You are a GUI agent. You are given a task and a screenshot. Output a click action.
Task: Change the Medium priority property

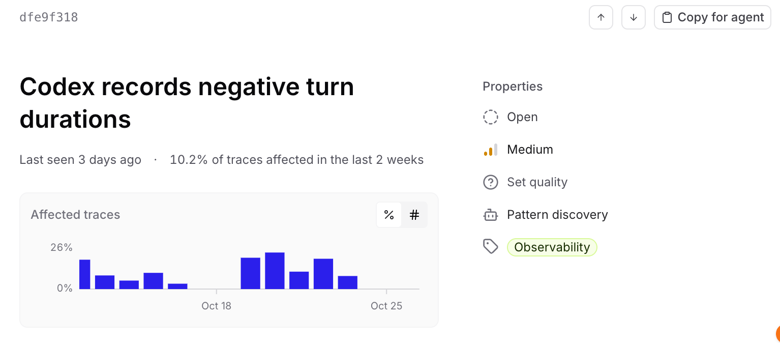click(518, 150)
